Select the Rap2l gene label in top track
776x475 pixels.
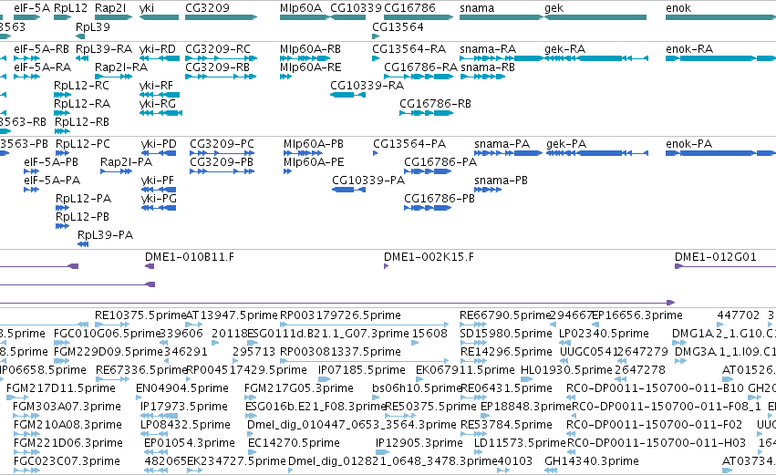point(110,8)
